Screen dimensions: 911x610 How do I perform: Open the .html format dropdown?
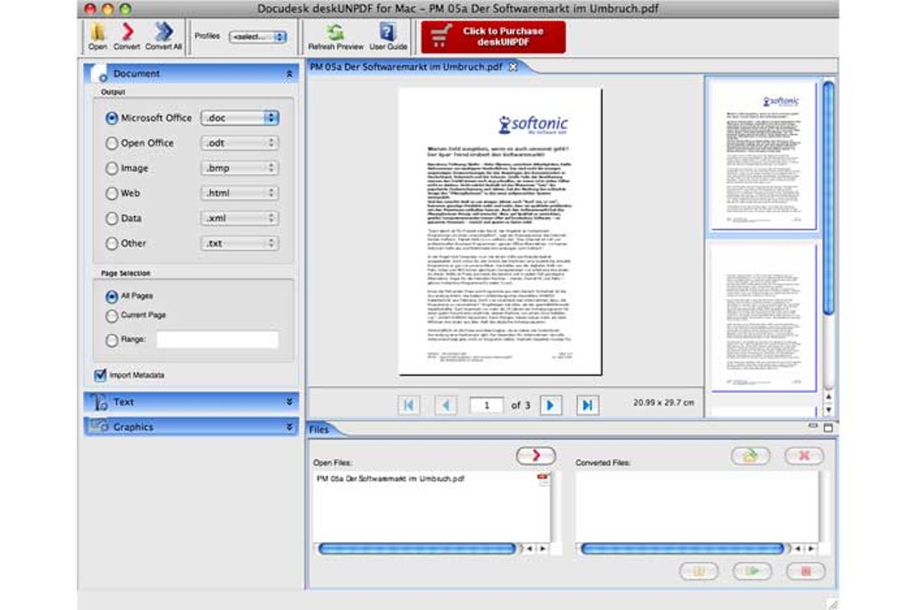(239, 193)
